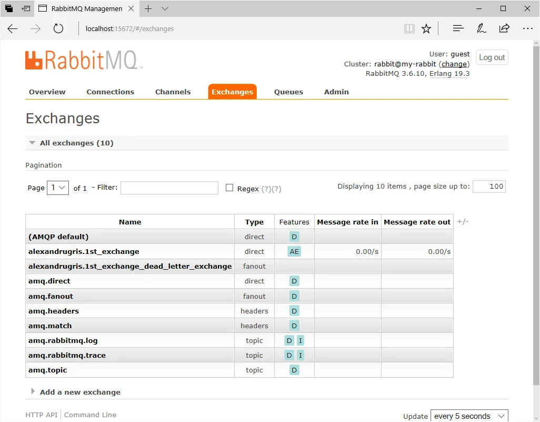Click the Filter input field
This screenshot has width=540, height=422.
(169, 188)
